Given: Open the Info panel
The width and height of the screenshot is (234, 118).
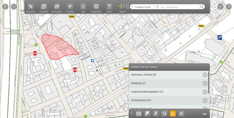Looking at the screenshot, I should point(83,6).
